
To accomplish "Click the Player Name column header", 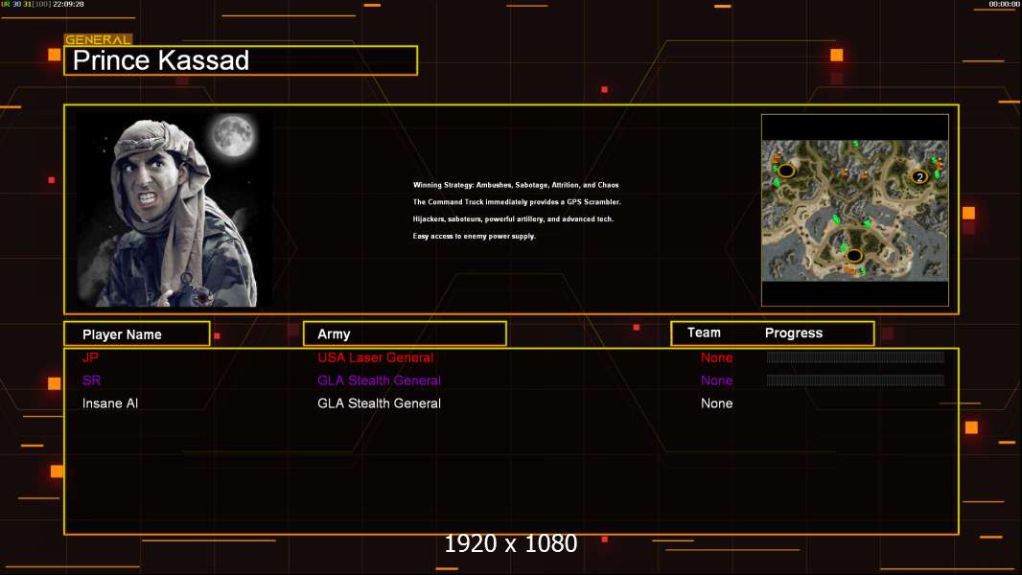I will coord(137,334).
